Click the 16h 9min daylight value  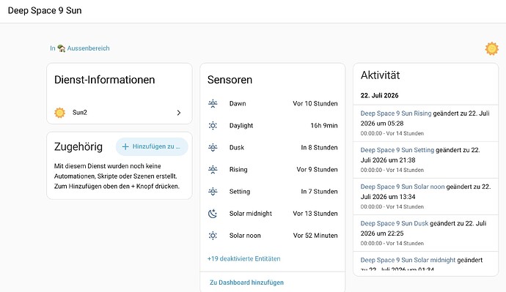click(324, 126)
